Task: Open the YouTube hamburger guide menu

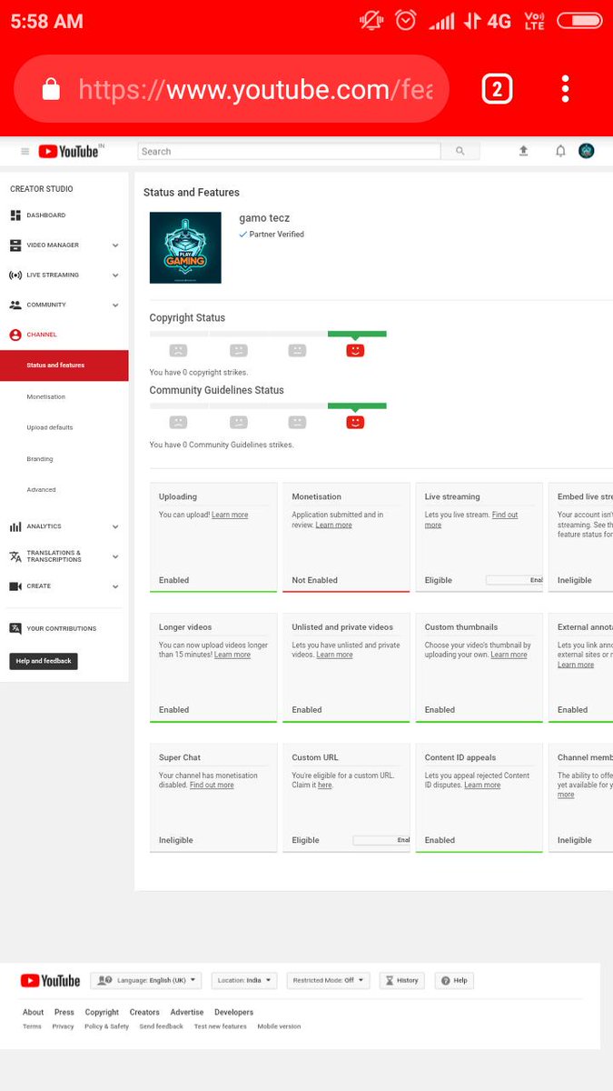Action: click(25, 152)
